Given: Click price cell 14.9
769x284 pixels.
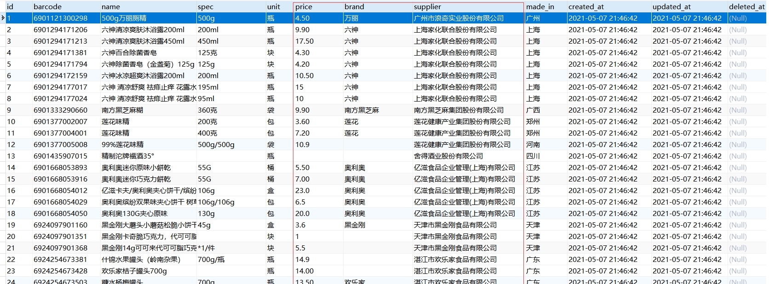Looking at the screenshot, I should (x=318, y=259).
